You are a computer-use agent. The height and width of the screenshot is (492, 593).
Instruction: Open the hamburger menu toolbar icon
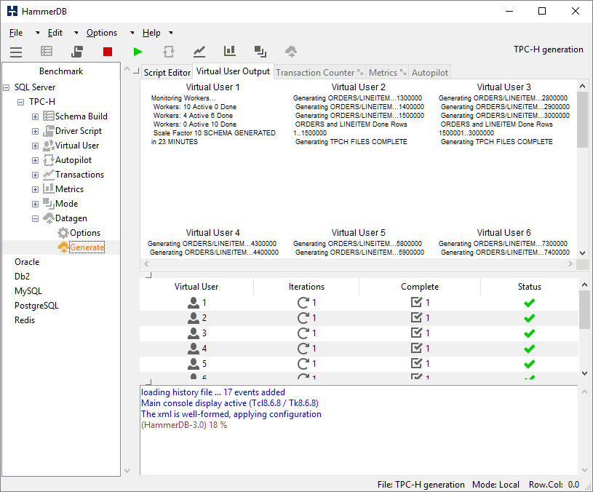coord(16,52)
